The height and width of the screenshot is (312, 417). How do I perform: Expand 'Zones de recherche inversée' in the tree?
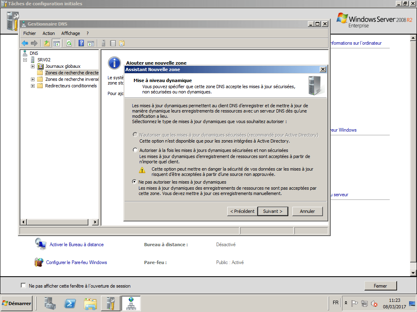33,79
